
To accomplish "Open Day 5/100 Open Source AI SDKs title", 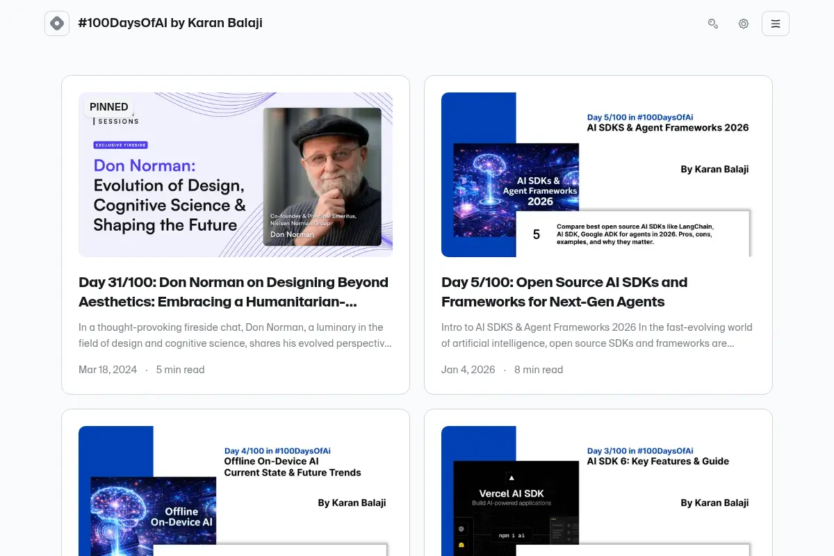I will coord(564,292).
